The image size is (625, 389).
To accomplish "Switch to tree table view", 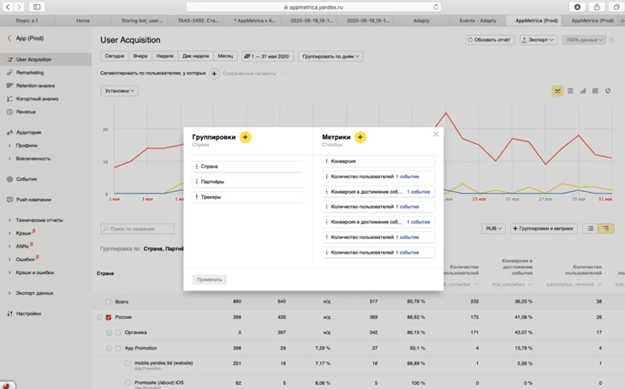I will (x=606, y=229).
